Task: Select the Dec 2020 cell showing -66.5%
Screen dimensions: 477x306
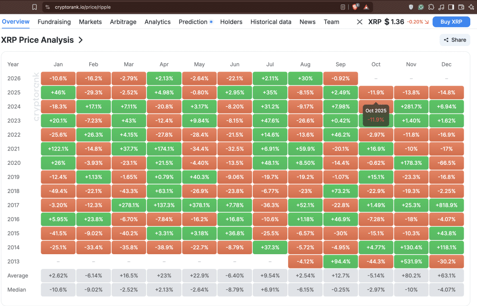Action: click(x=446, y=163)
